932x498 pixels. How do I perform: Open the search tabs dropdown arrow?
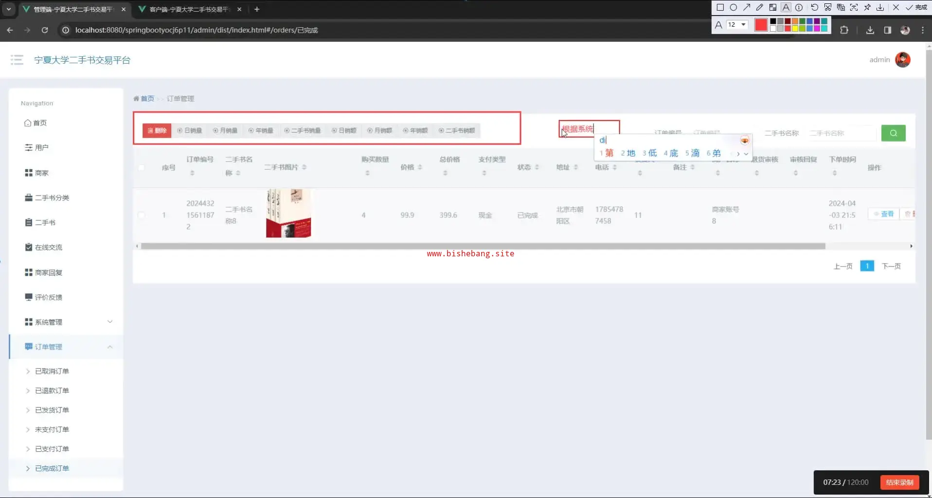[x=8, y=9]
